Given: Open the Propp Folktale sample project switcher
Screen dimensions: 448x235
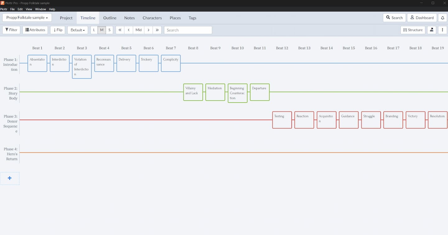Looking at the screenshot, I should tap(27, 18).
